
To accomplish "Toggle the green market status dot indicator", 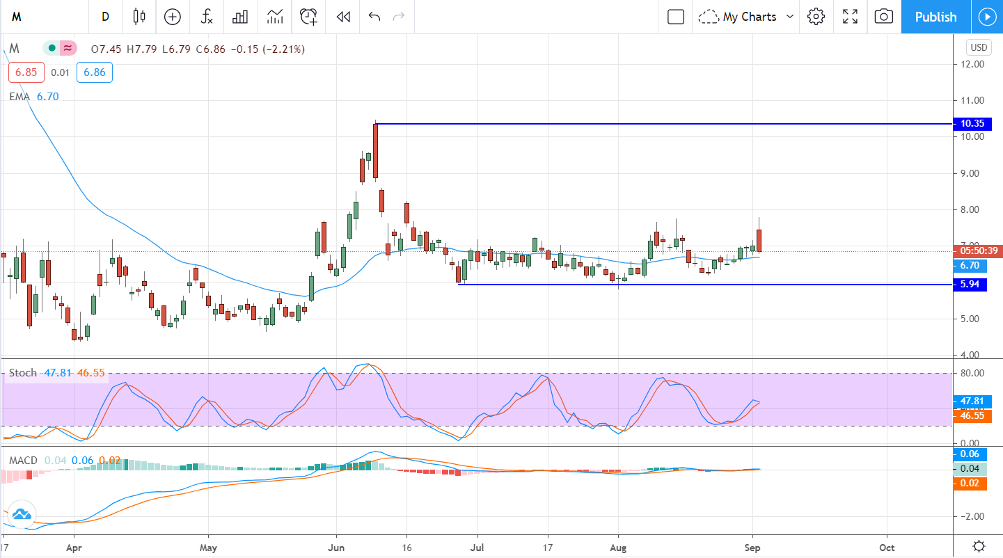I will click(x=52, y=49).
